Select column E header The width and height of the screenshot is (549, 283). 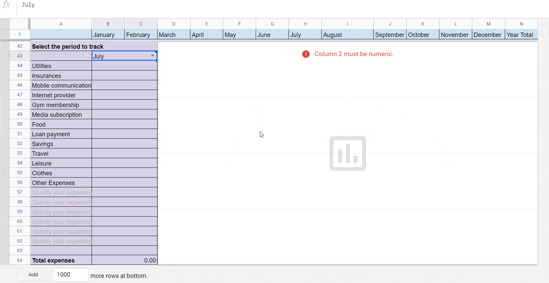207,24
